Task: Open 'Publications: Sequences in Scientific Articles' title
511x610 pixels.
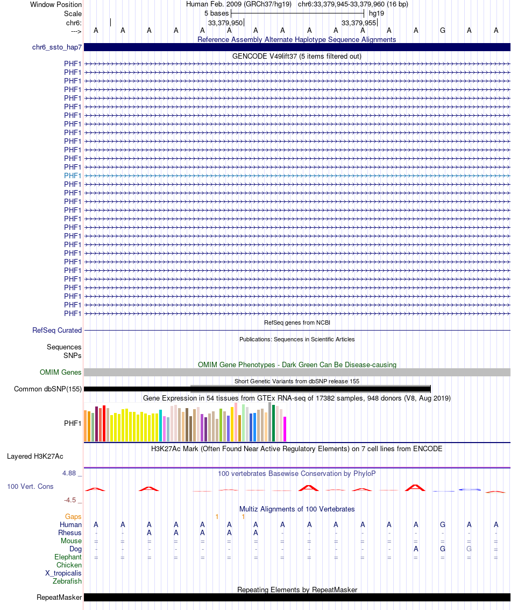Action: (297, 339)
